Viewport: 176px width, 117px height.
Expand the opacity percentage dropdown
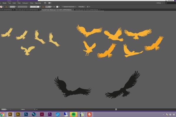[x=51, y=6]
